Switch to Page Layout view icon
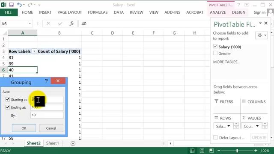The width and height of the screenshot is (274, 154). coord(202,151)
